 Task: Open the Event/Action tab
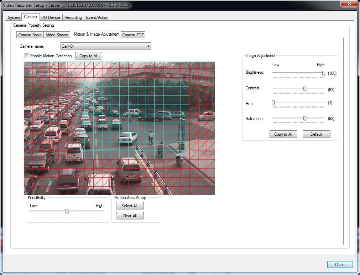(x=97, y=17)
